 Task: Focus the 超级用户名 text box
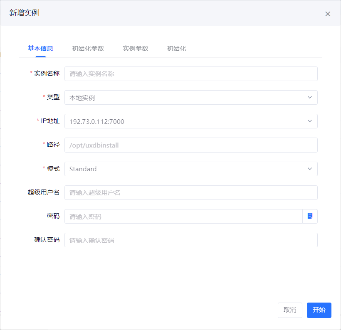coord(191,192)
